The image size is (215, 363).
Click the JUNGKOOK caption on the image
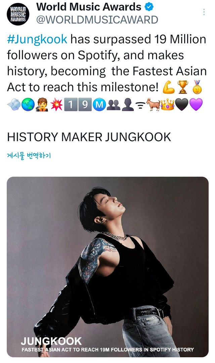51,341
